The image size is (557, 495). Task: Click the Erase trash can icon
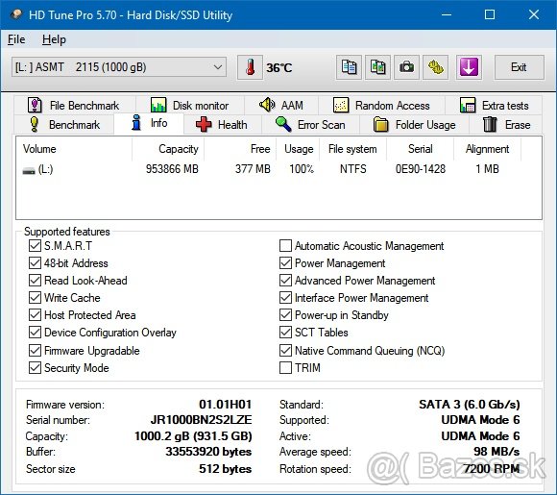(490, 124)
